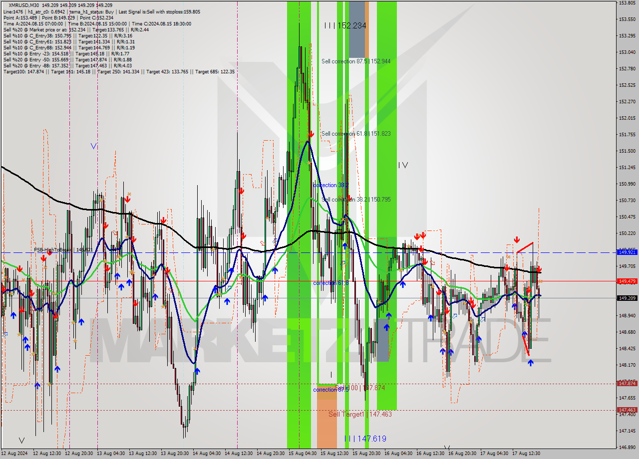Click the '17 Aug 12:30' time axis label
This screenshot has width=639, height=459.
(x=526, y=454)
